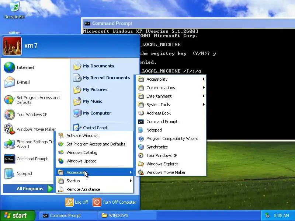Click the pinned Notepad icon in left column
Image resolution: width=295 pixels, height=221 pixels.
click(9, 173)
